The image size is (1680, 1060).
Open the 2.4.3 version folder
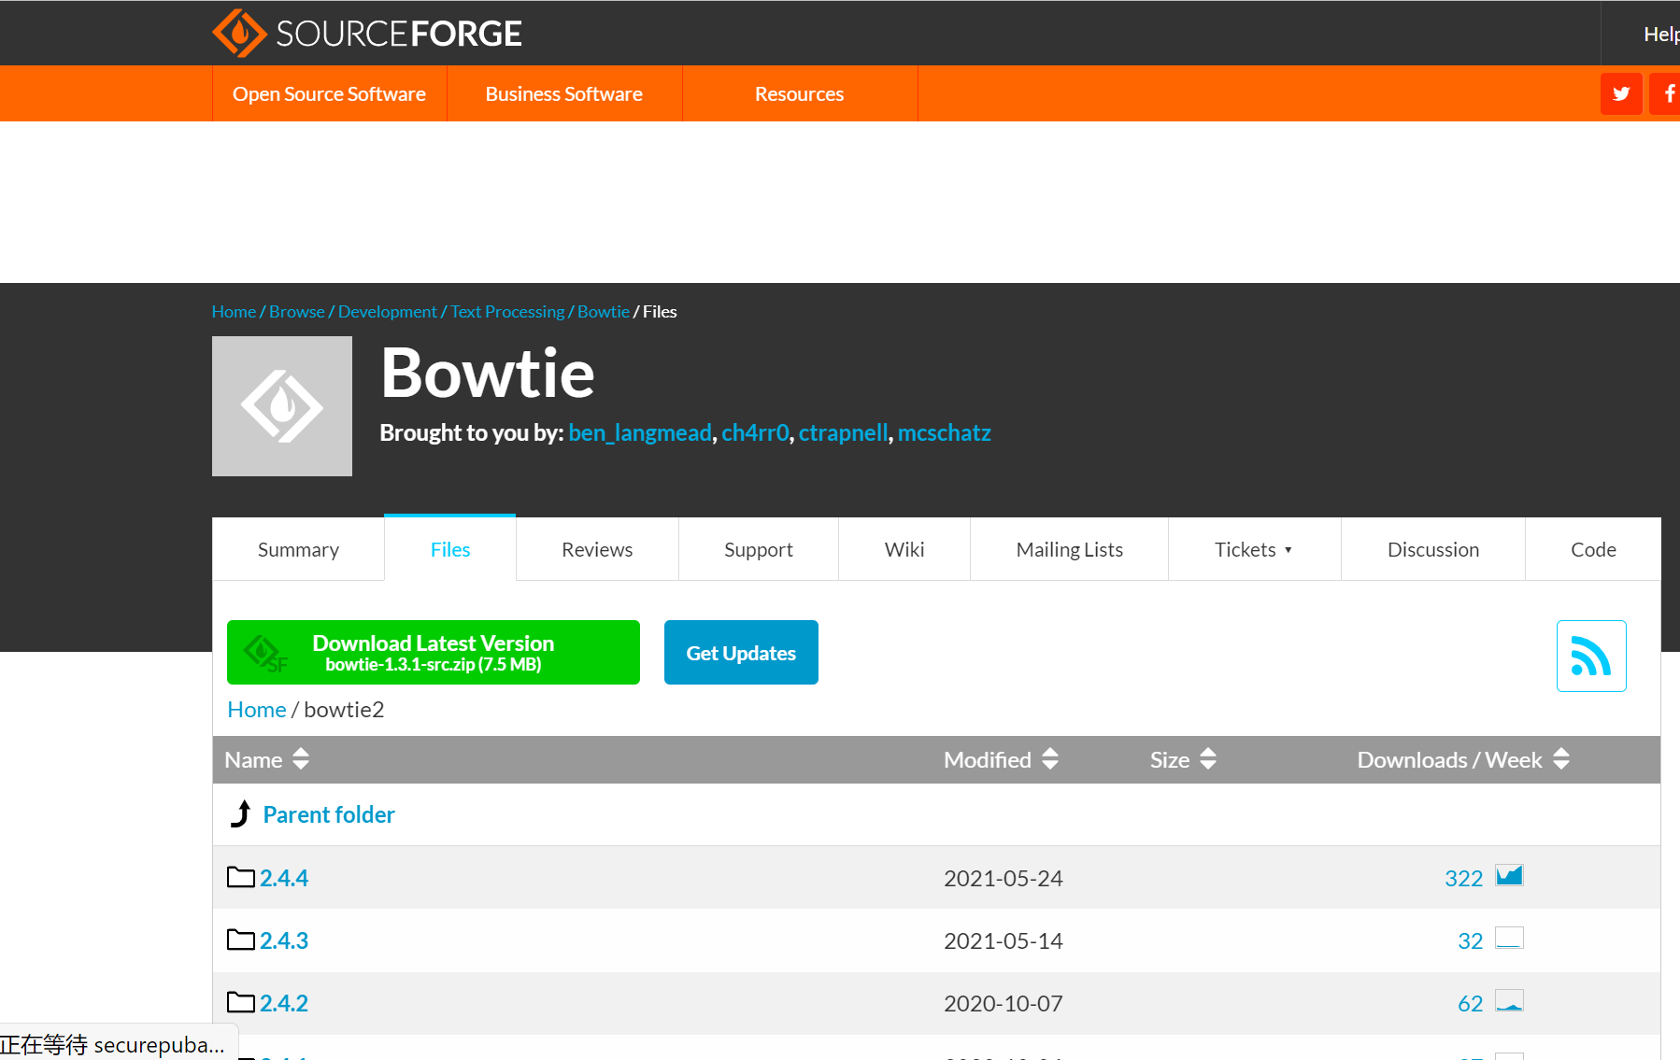(x=283, y=940)
